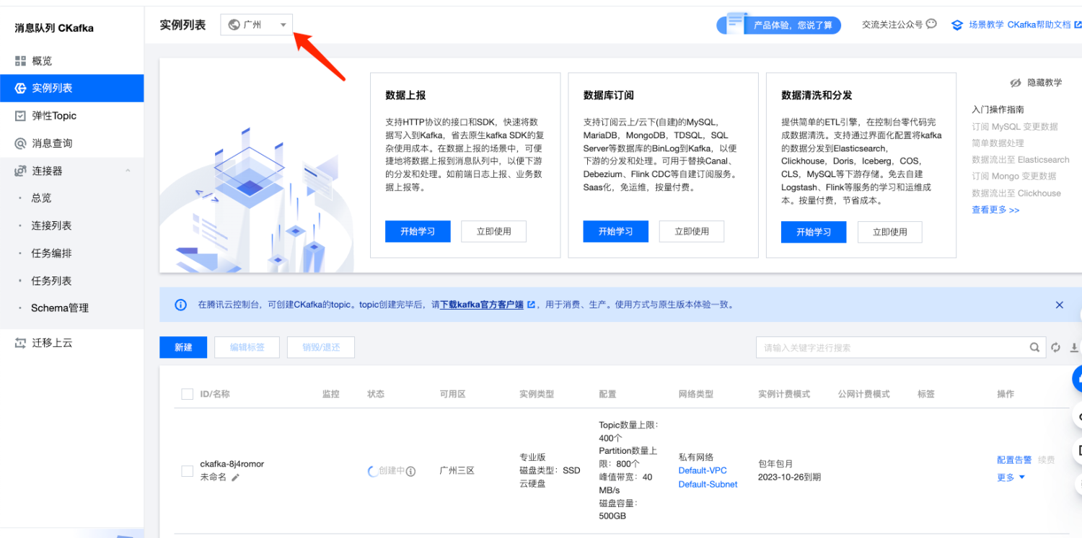Open 简单数据处理 guide link
The height and width of the screenshot is (538, 1082).
[x=998, y=143]
